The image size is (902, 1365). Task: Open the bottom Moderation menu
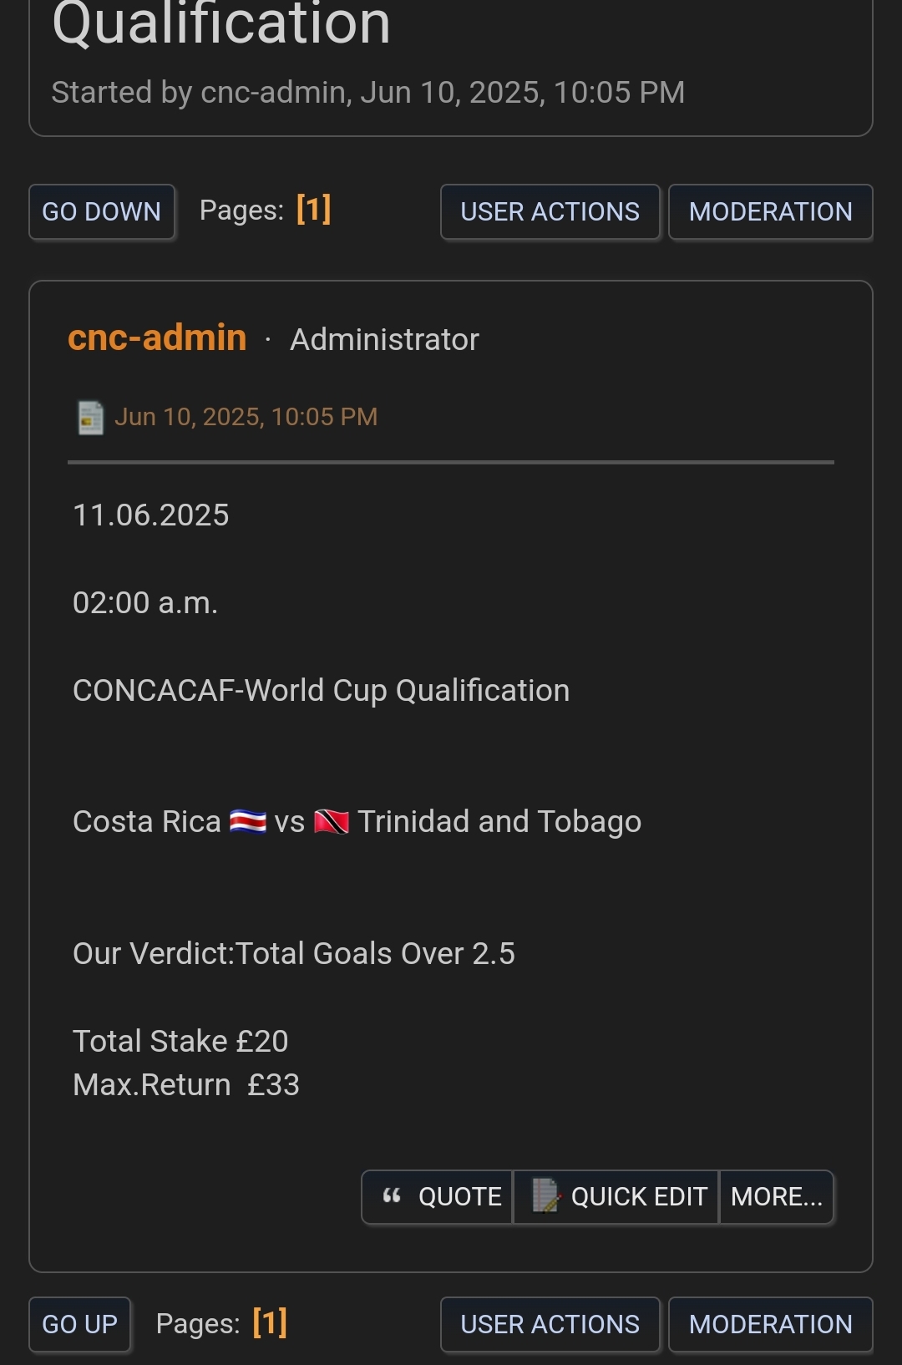[771, 1325]
